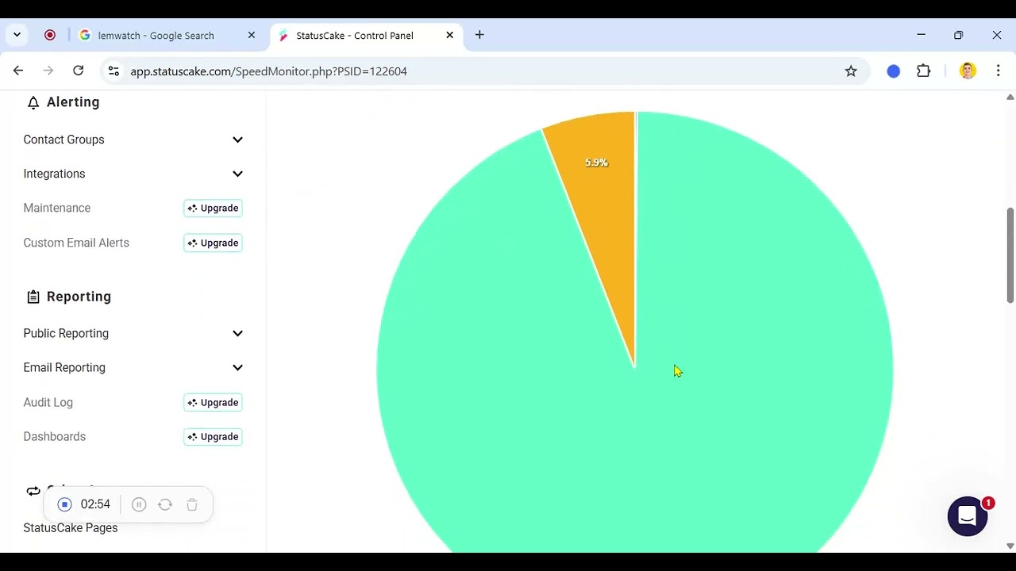Click the red recording indicator tab icon

click(x=50, y=35)
